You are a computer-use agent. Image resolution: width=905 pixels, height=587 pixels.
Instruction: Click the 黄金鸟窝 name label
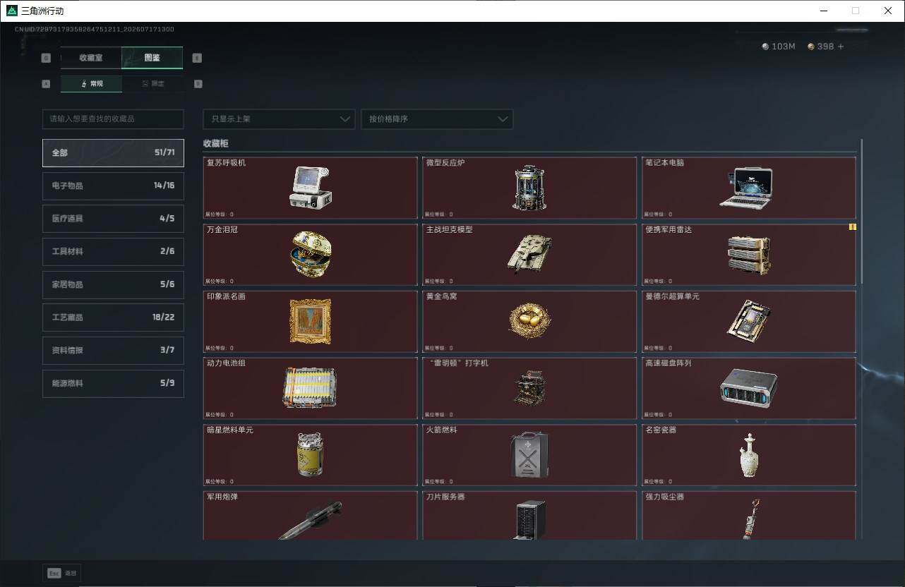coord(441,296)
